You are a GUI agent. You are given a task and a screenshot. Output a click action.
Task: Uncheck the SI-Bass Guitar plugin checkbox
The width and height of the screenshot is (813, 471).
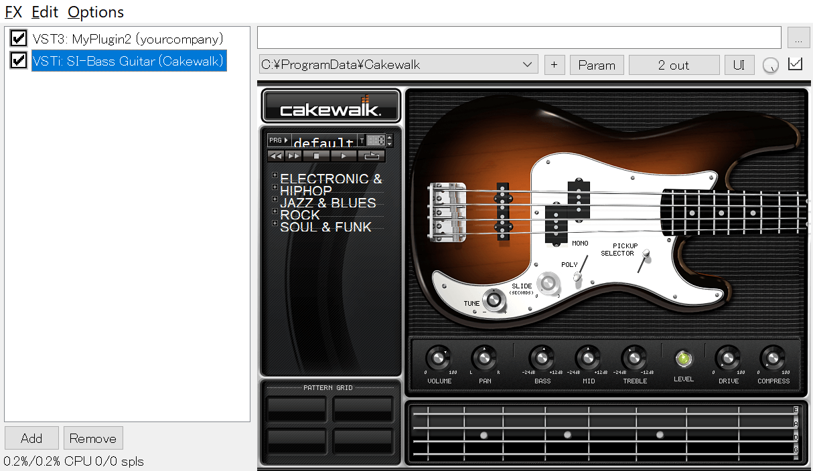click(19, 61)
